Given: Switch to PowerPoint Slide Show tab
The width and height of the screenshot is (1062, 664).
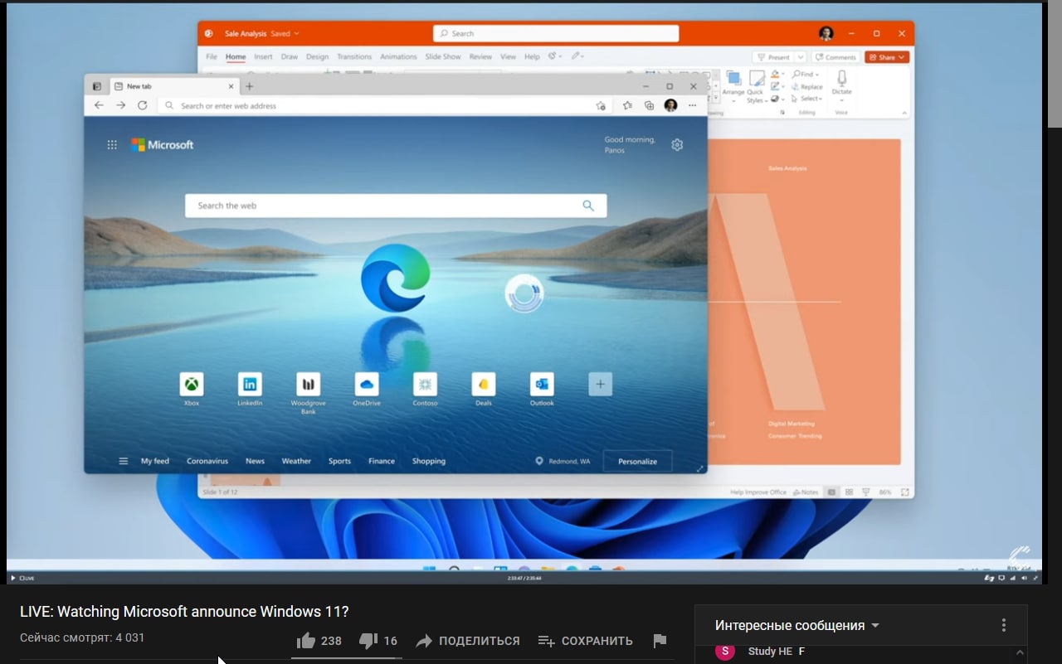Looking at the screenshot, I should pyautogui.click(x=443, y=57).
